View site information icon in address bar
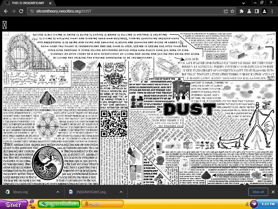Screen dimensions: 278x209 point(32,11)
